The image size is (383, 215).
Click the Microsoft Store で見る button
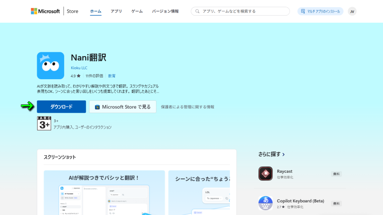point(122,107)
